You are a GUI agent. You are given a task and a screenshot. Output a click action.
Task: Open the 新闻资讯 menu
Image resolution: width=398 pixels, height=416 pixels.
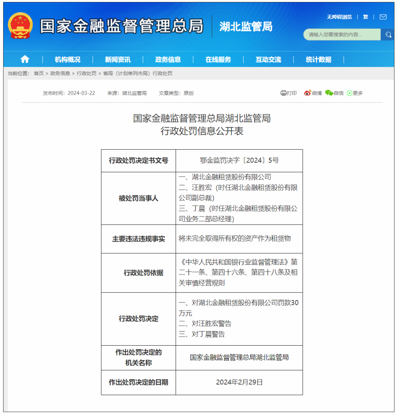pos(118,59)
